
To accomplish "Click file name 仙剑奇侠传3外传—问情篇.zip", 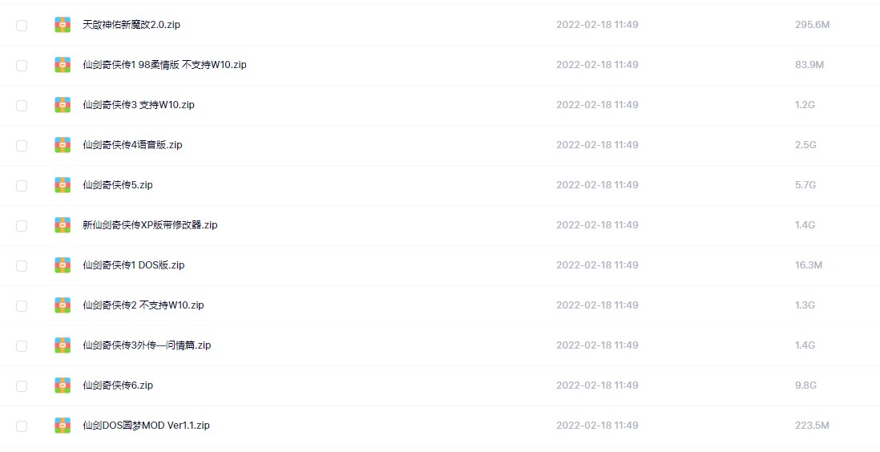I will click(x=147, y=345).
